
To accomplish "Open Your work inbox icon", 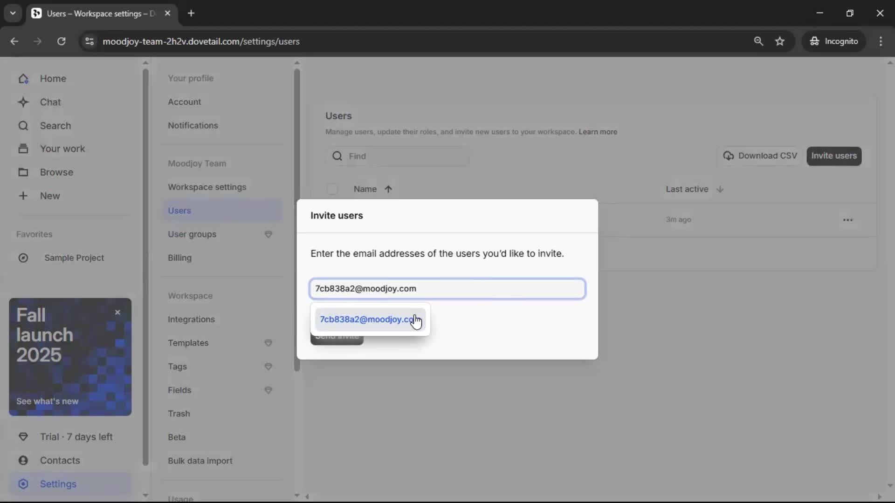I will click(23, 149).
